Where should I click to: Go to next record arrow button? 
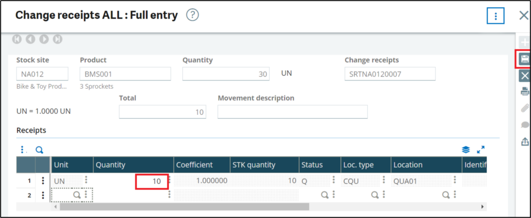(44, 39)
